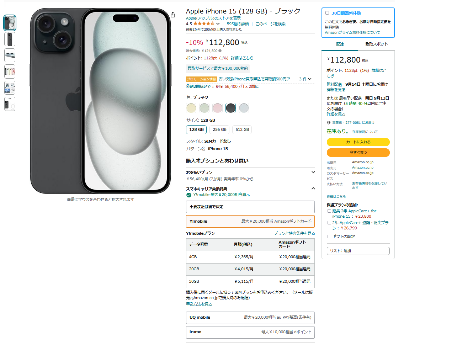Enable the 30日間無料体験 checkbox

tap(327, 13)
